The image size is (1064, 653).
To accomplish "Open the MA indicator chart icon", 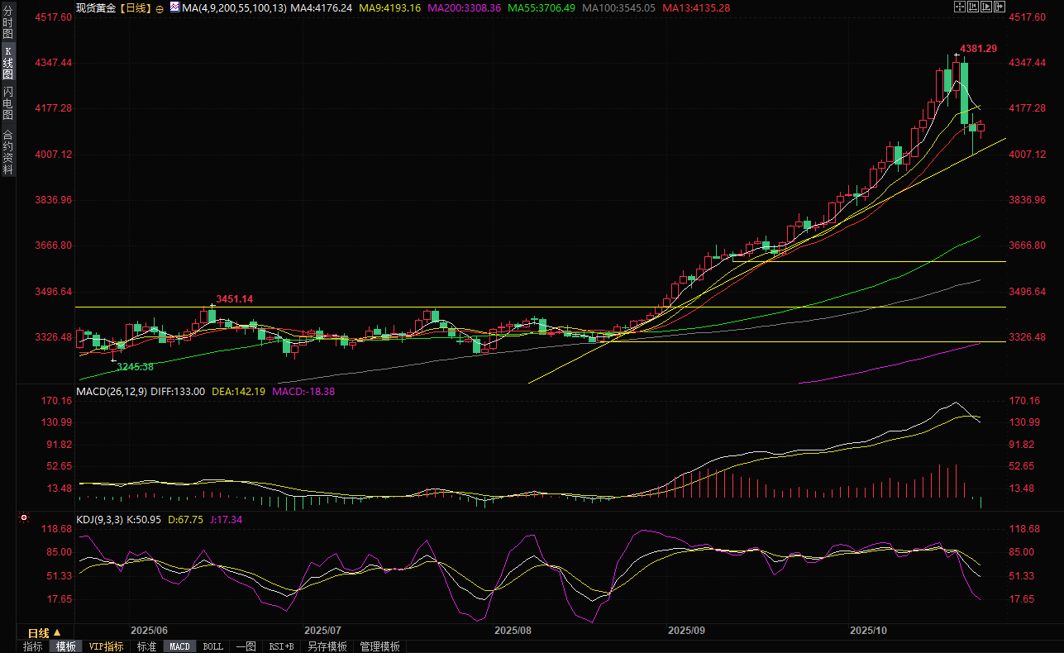I will coord(174,7).
